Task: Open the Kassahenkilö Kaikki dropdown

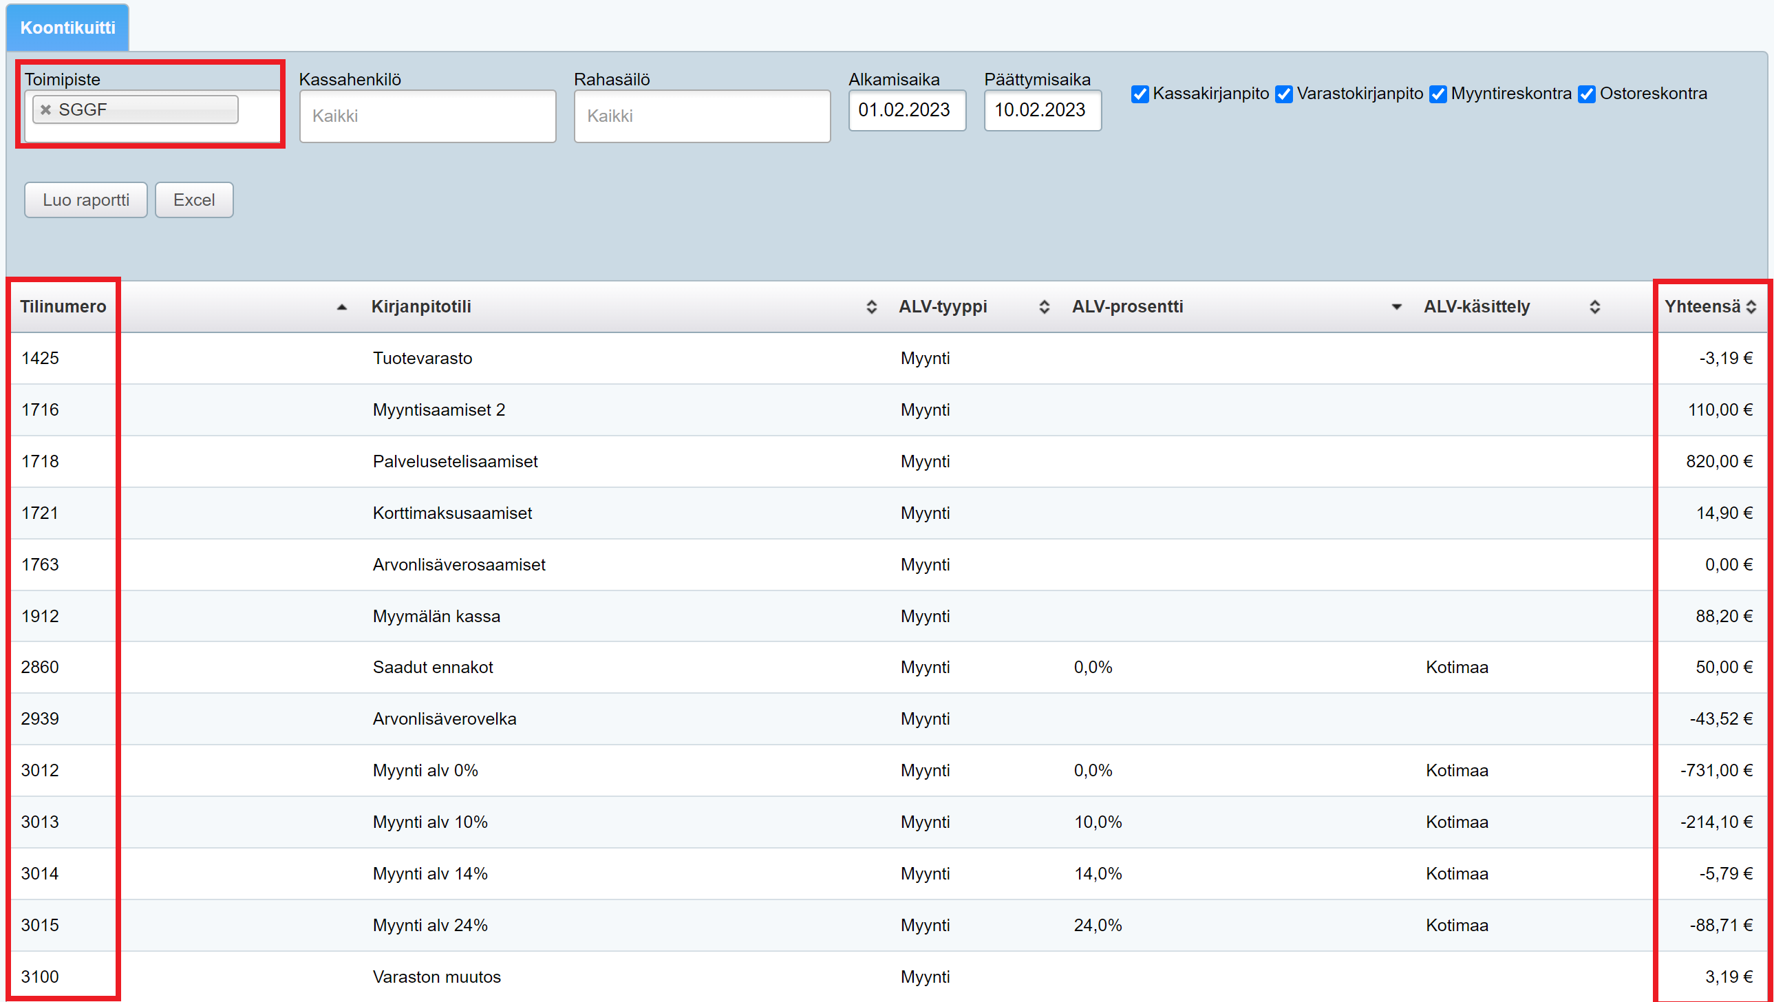Action: click(427, 116)
